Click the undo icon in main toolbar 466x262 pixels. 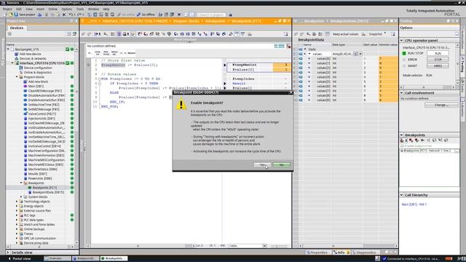click(x=71, y=15)
